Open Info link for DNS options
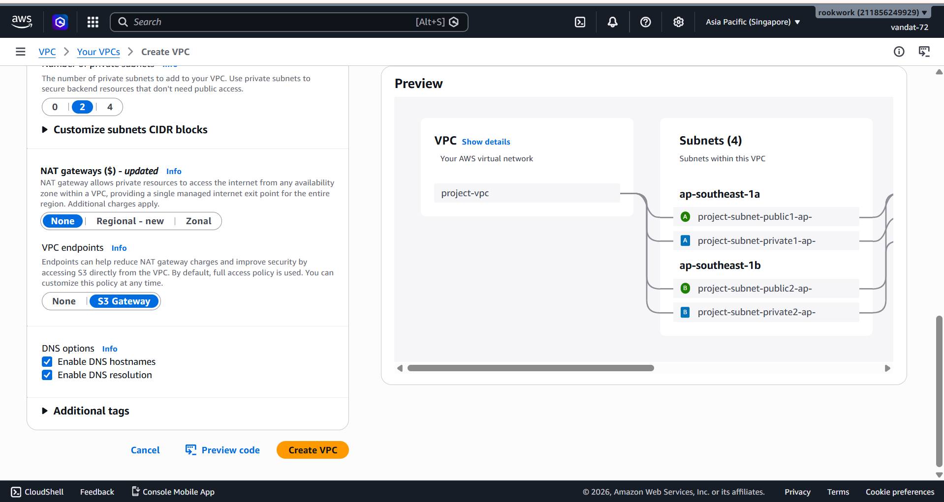 110,349
